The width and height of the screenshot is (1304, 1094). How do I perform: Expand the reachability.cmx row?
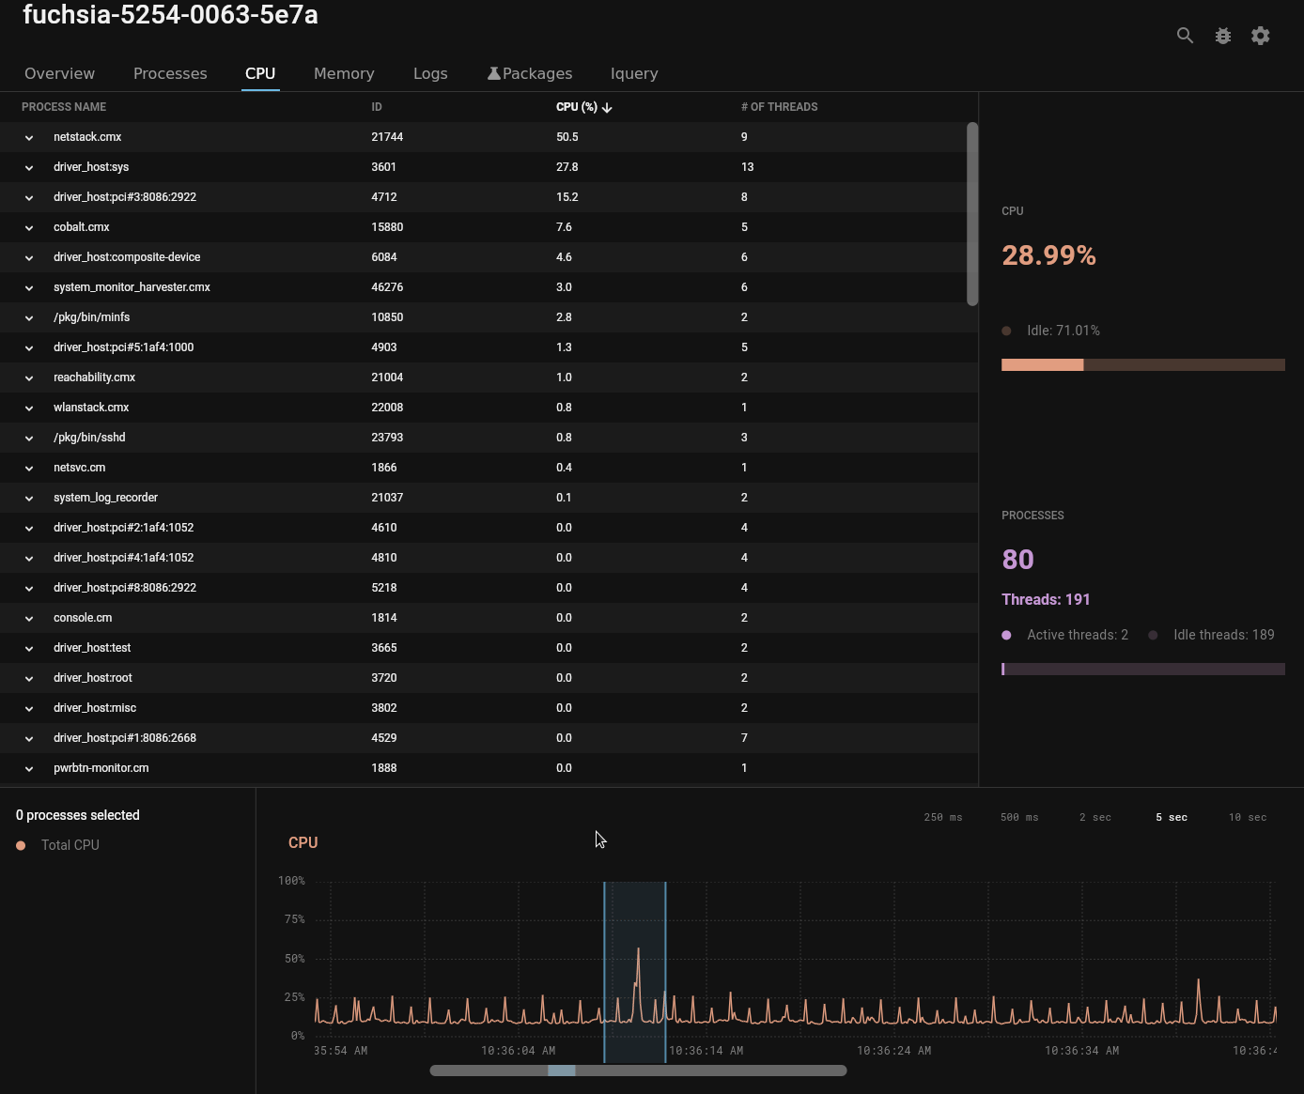[29, 378]
